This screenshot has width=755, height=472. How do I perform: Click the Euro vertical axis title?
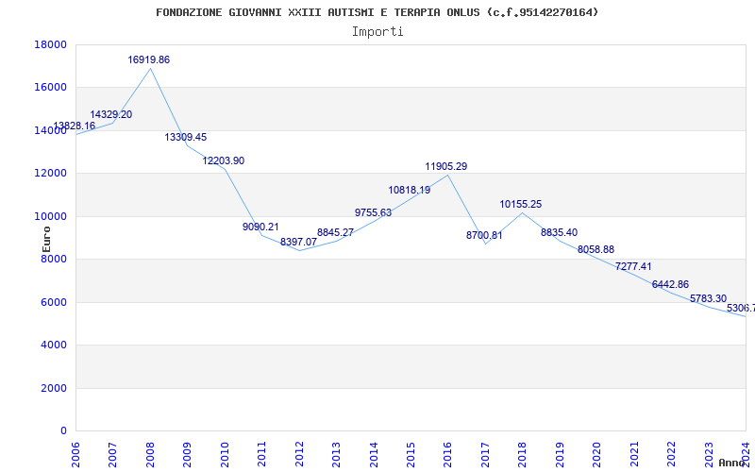click(46, 239)
